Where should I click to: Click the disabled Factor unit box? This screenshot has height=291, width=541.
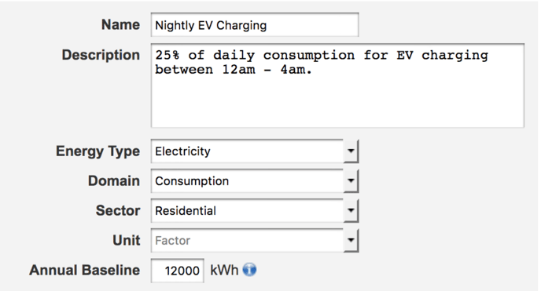(x=247, y=240)
